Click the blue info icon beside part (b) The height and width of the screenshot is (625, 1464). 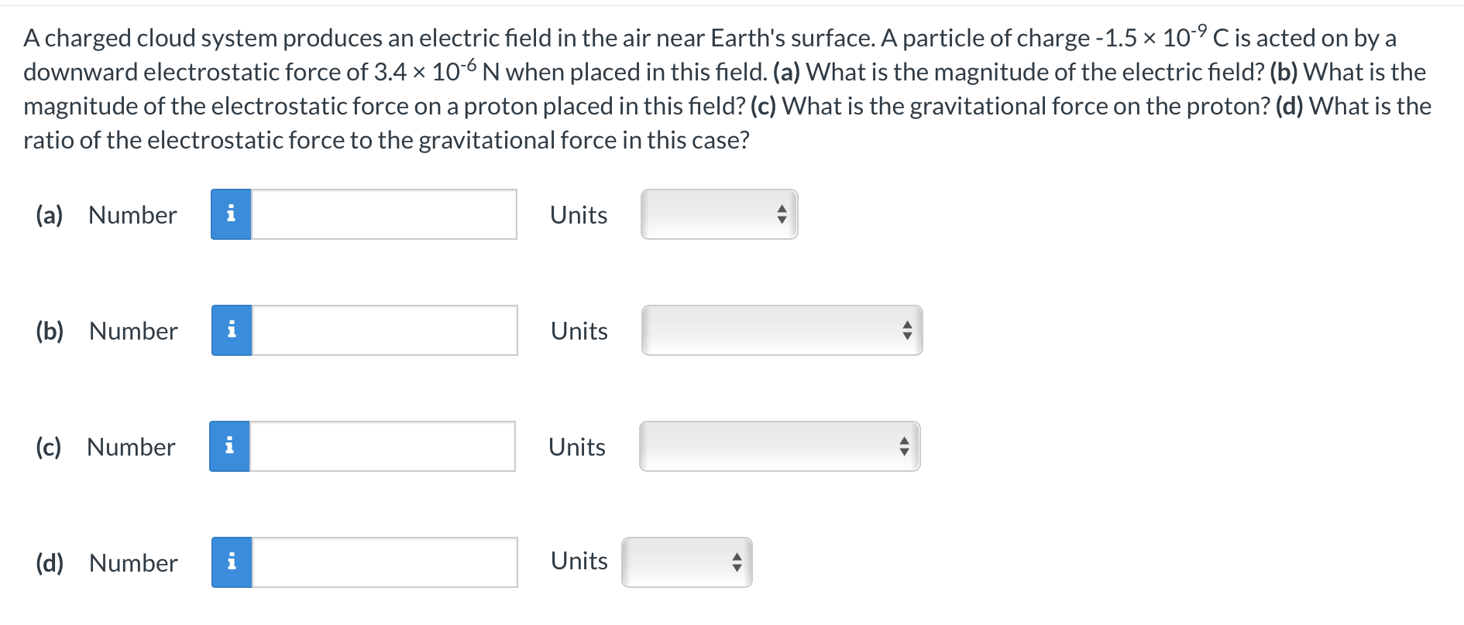click(230, 330)
